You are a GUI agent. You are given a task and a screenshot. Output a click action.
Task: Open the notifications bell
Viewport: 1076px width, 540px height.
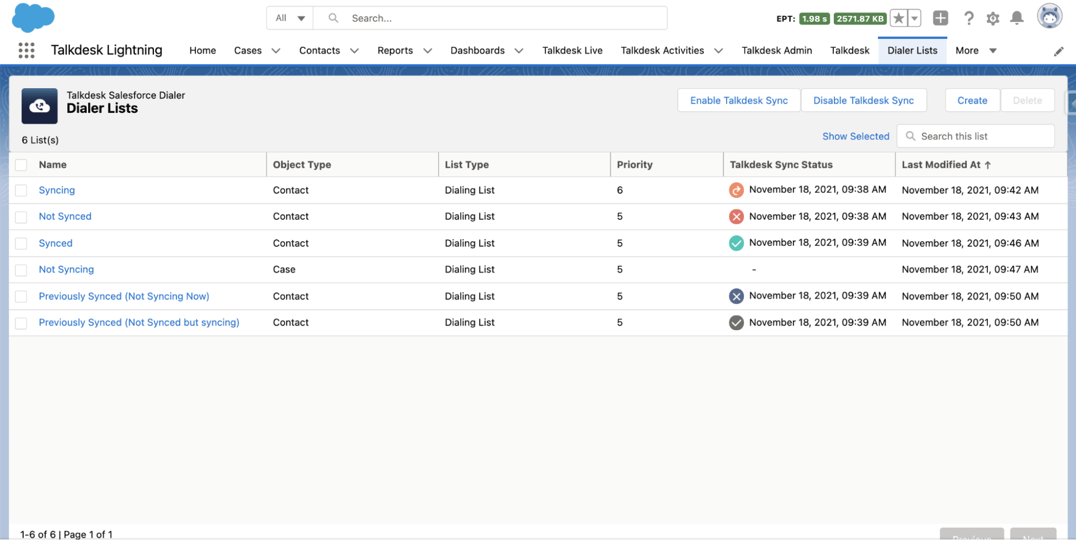[1017, 18]
